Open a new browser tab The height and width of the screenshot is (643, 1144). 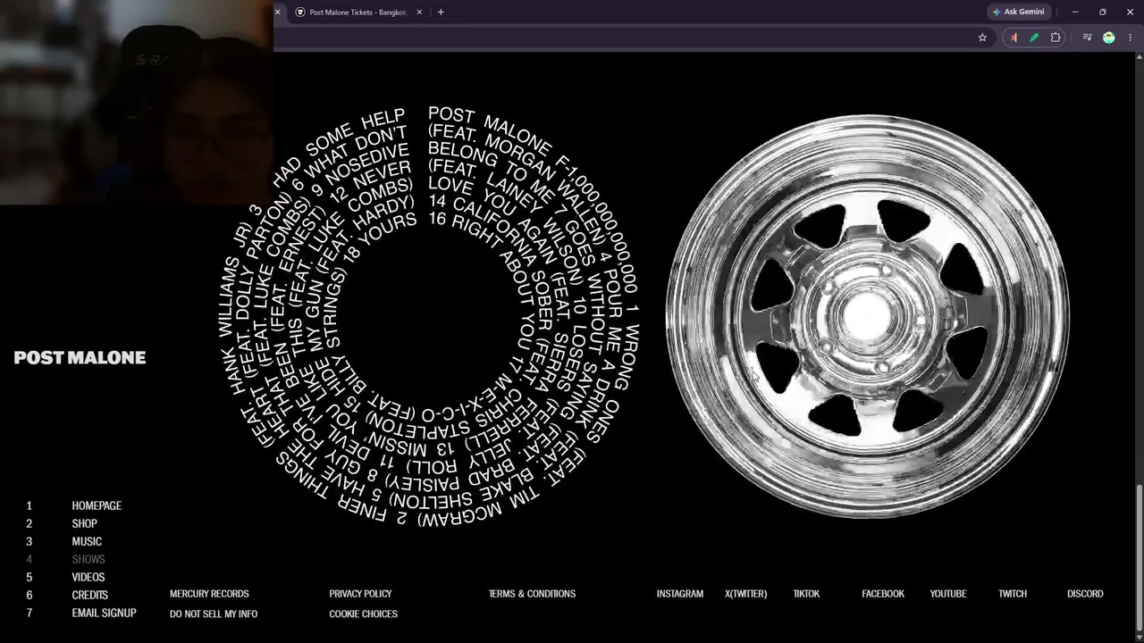pyautogui.click(x=441, y=13)
